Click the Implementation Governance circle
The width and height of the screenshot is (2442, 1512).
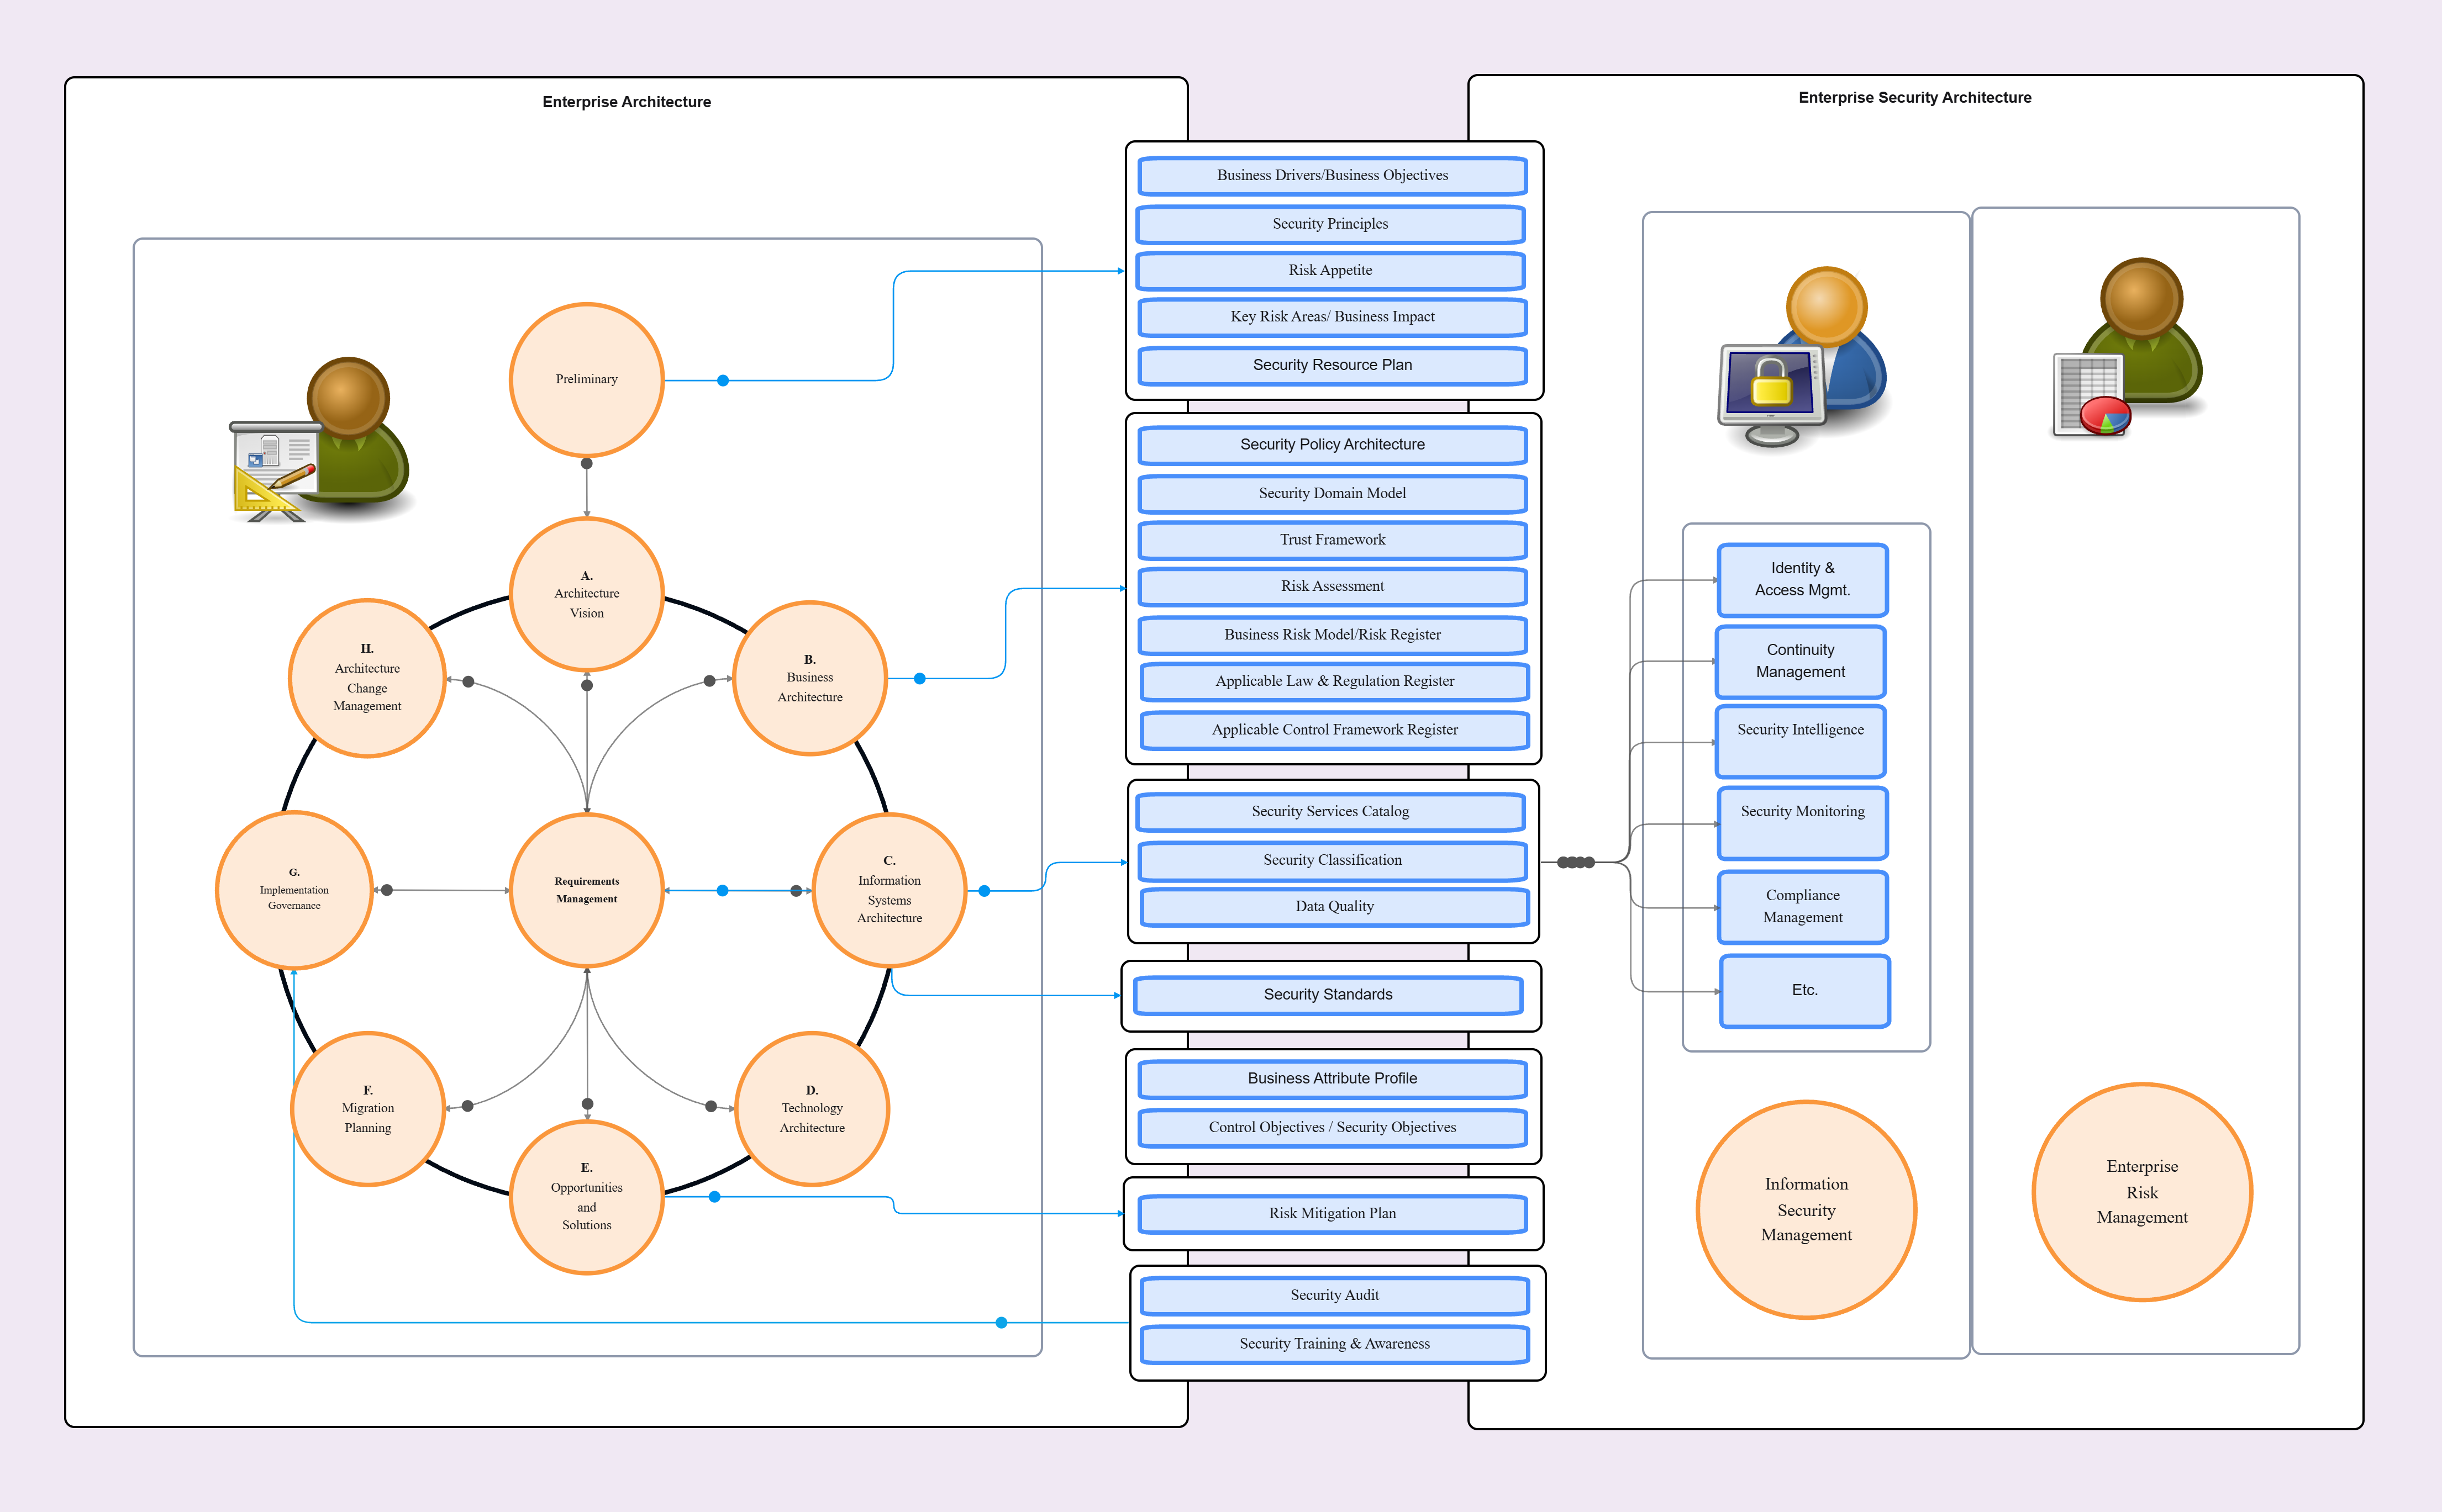(x=294, y=890)
